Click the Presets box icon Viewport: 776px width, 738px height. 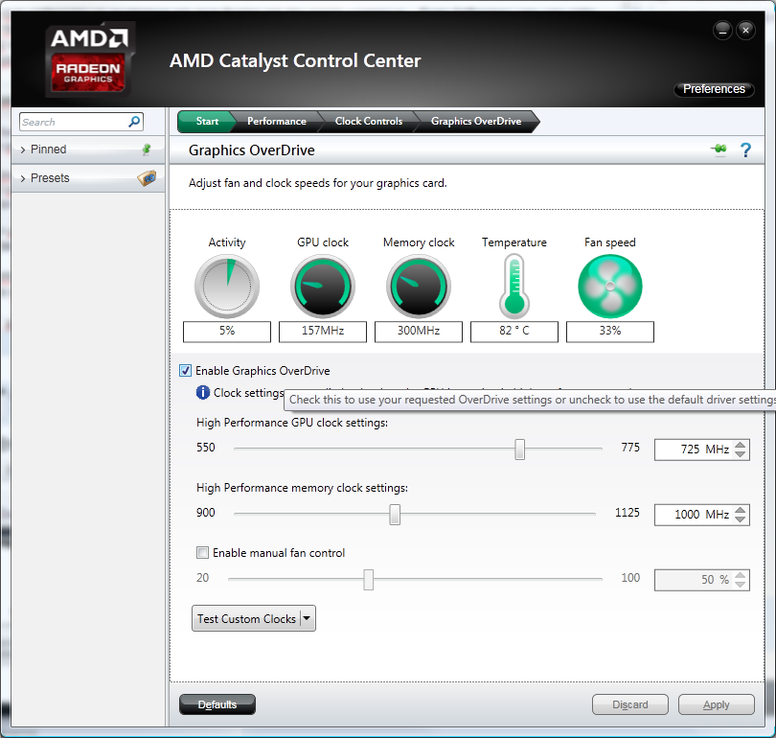tap(147, 177)
